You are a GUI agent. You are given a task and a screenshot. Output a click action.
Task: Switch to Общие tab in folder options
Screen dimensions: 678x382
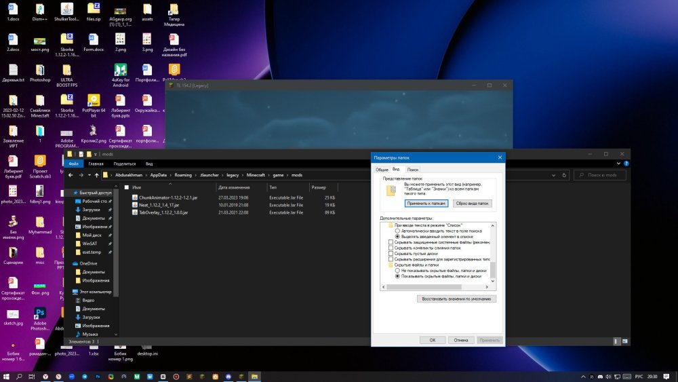point(382,170)
